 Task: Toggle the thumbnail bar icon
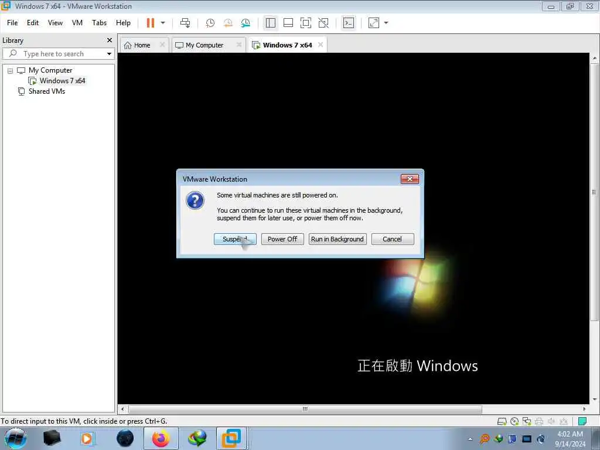288,23
